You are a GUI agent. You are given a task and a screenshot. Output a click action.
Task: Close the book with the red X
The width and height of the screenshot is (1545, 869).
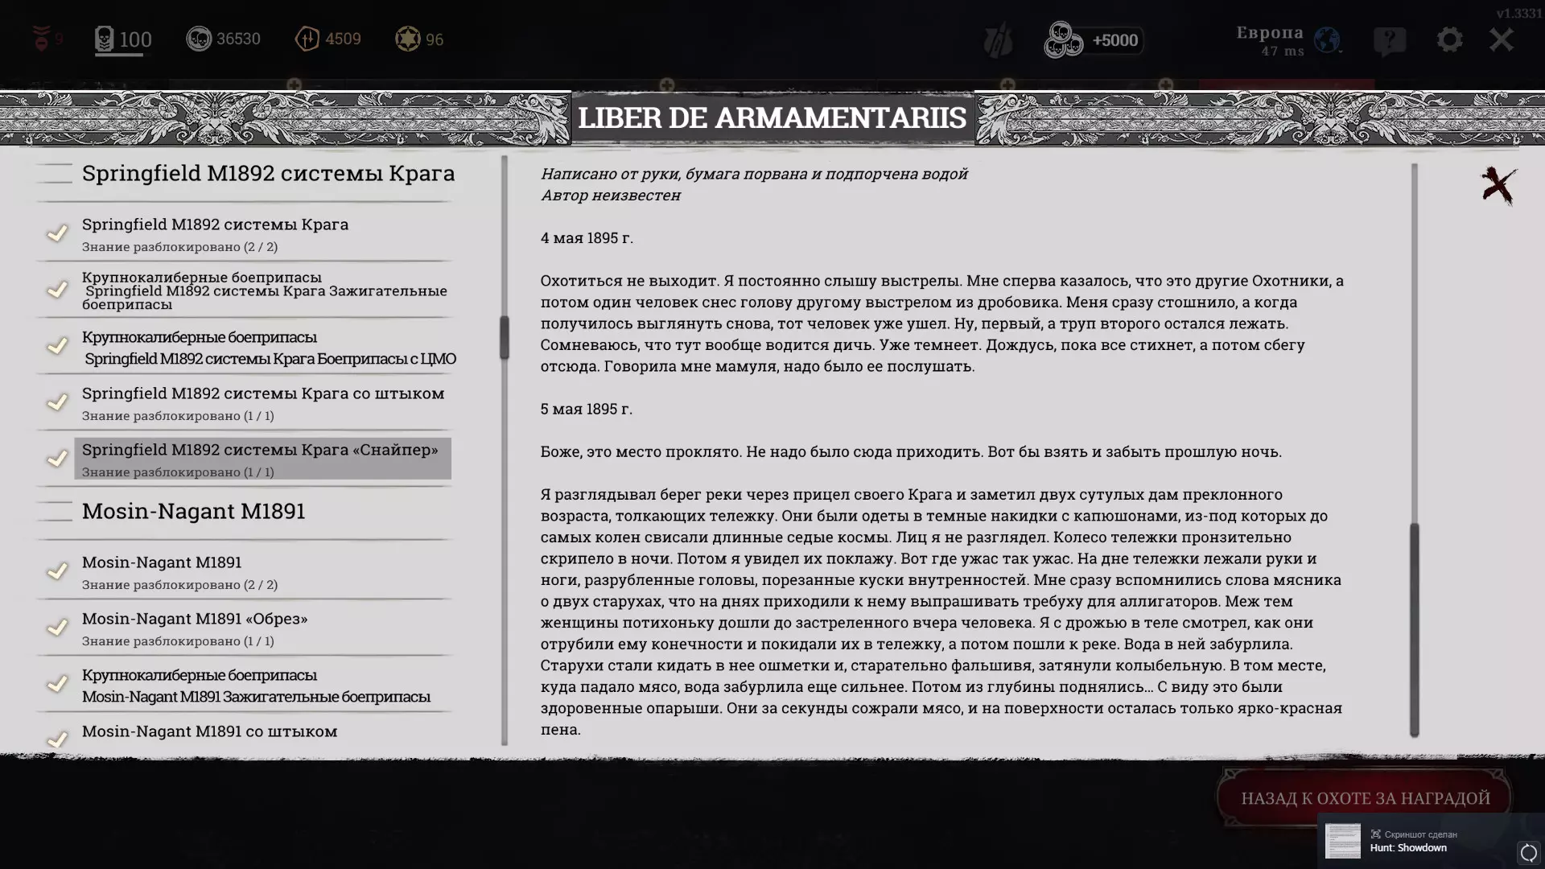click(x=1498, y=186)
